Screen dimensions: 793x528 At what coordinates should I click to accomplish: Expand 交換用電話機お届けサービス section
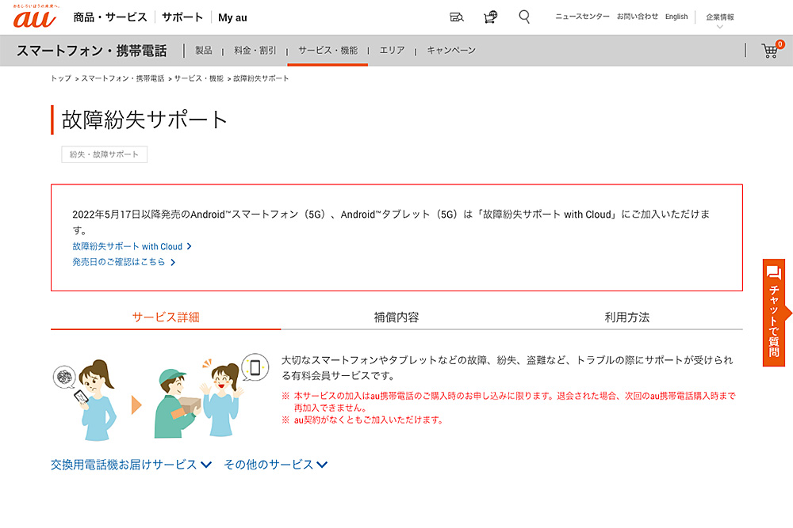[x=131, y=465]
